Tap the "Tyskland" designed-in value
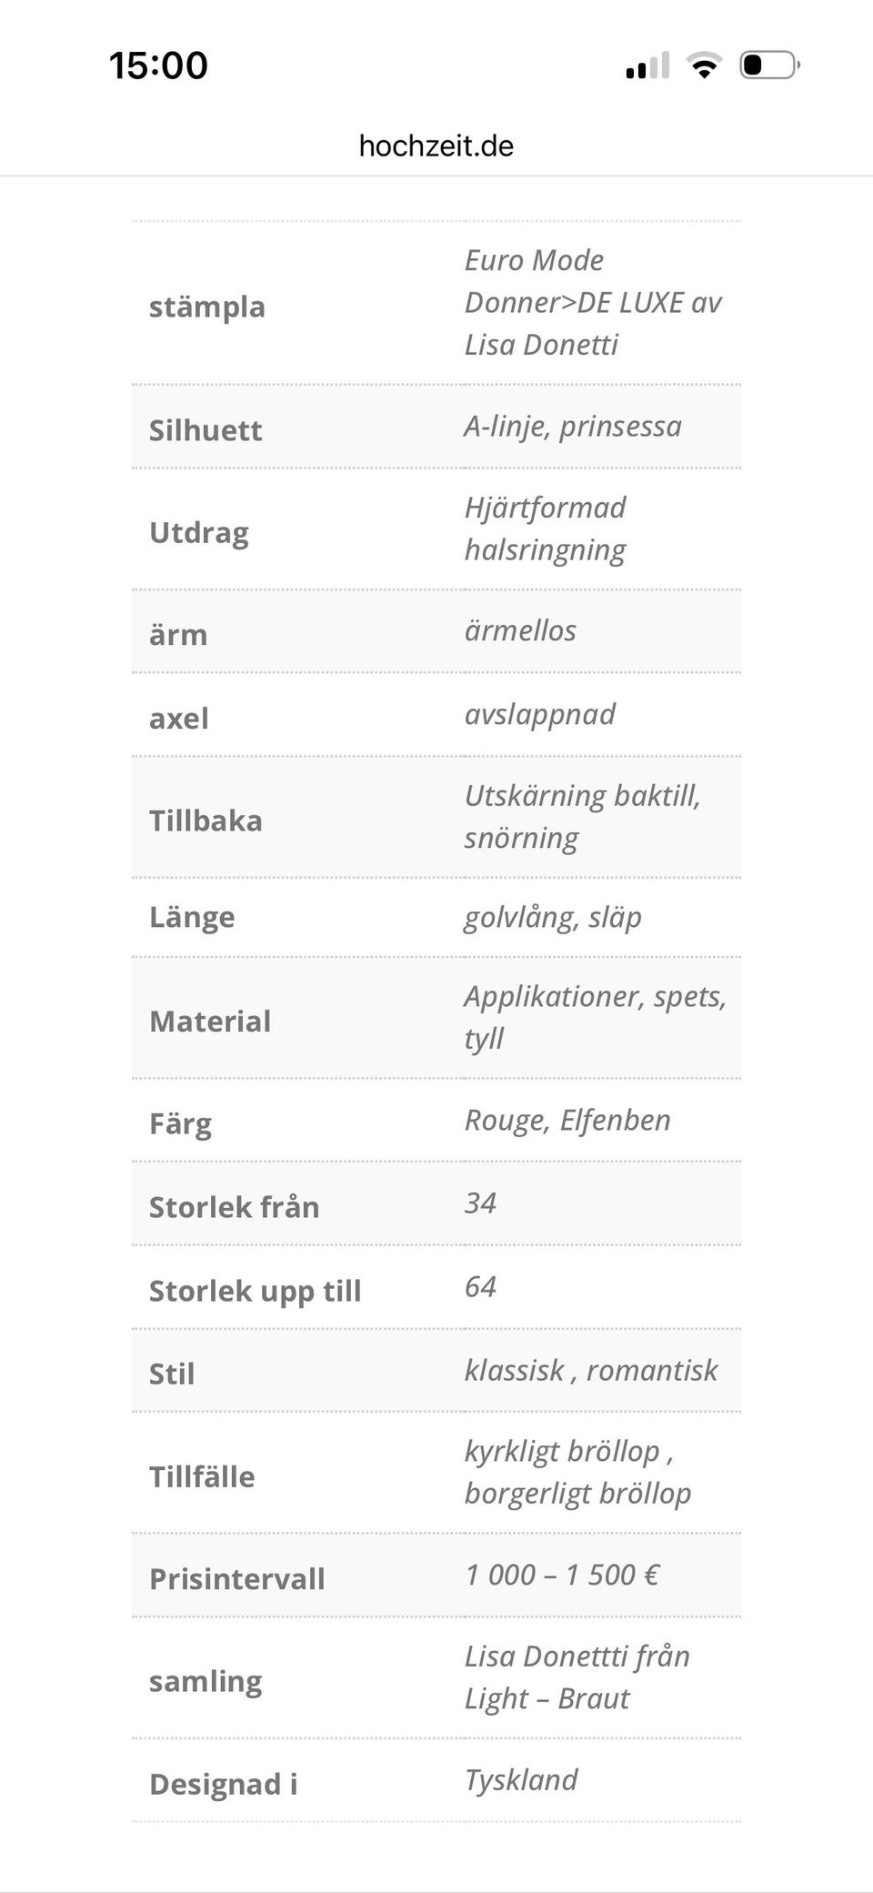Screen dimensions: 873x1893 coord(521,1779)
